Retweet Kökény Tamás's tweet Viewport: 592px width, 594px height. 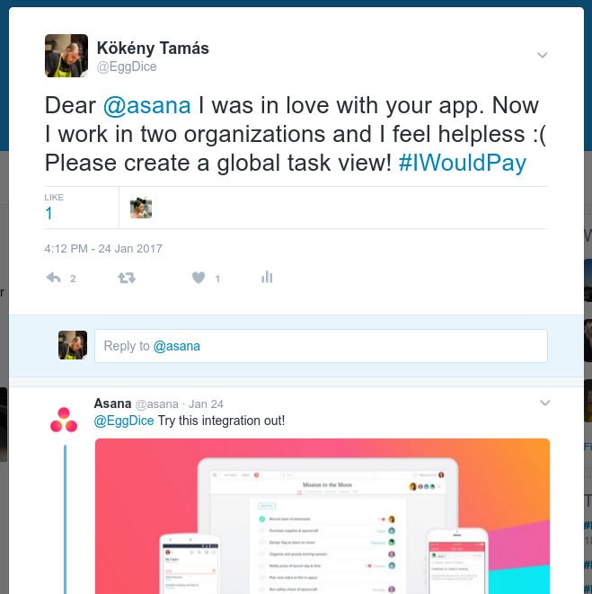tap(127, 278)
